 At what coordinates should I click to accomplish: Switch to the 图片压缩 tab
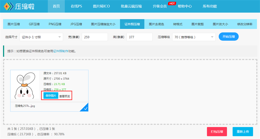click(x=14, y=24)
